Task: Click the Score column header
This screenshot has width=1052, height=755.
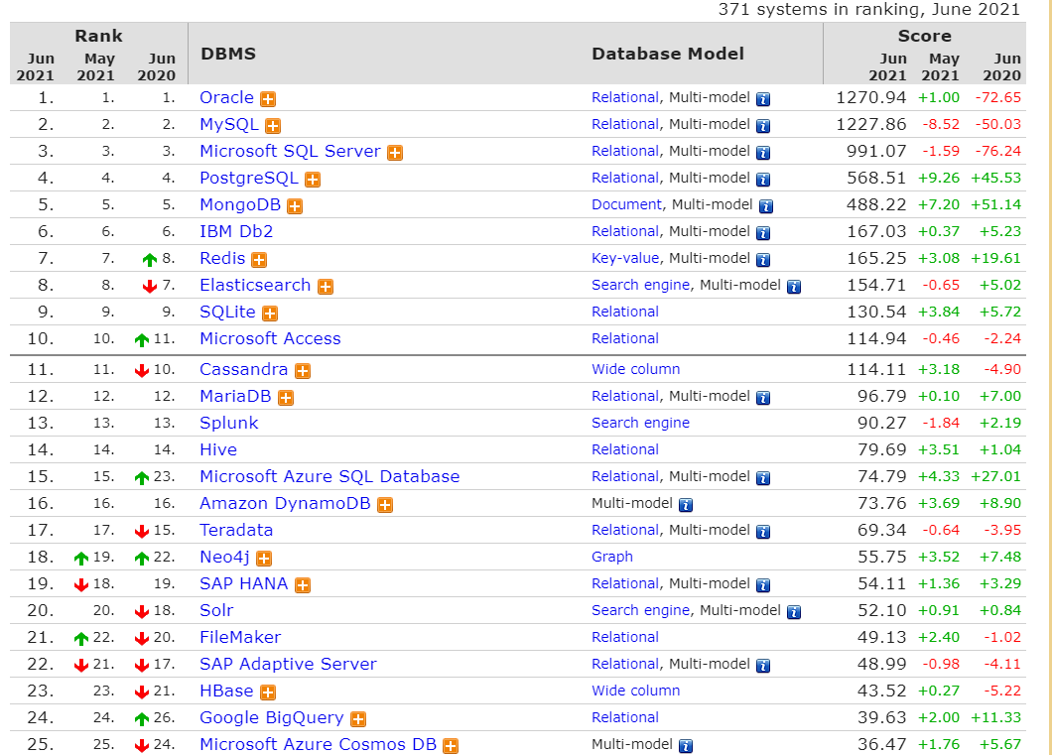Action: click(x=925, y=36)
